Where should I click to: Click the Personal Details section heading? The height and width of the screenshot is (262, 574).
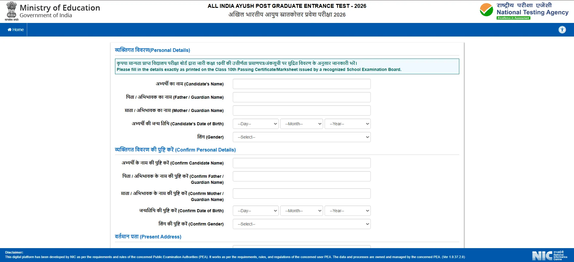(x=152, y=50)
